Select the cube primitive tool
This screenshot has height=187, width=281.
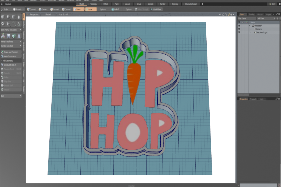3,17
